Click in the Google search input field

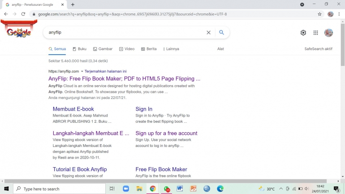click(x=125, y=32)
